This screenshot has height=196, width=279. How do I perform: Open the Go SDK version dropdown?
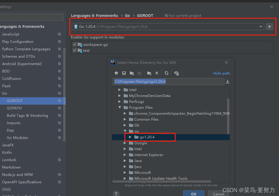pos(261,26)
